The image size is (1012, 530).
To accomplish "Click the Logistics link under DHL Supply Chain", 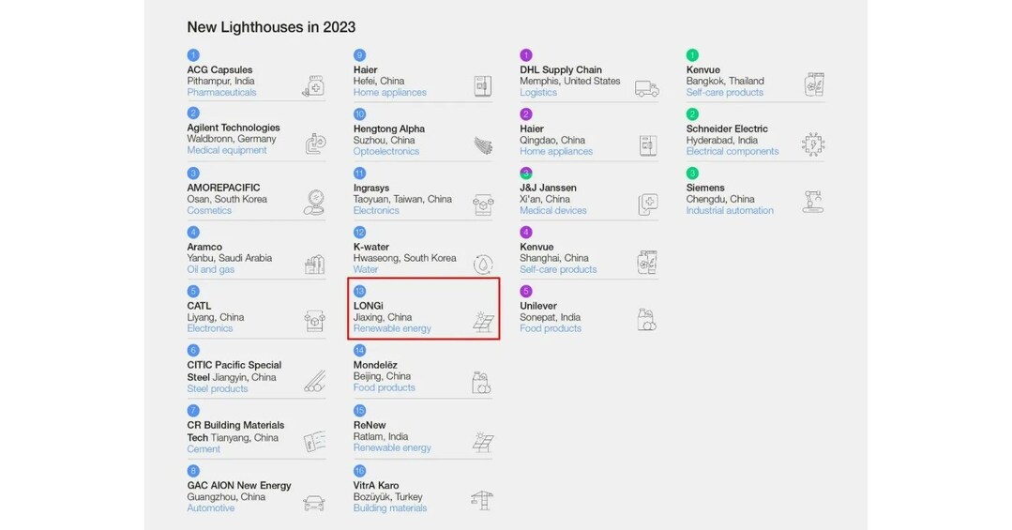I will [538, 93].
